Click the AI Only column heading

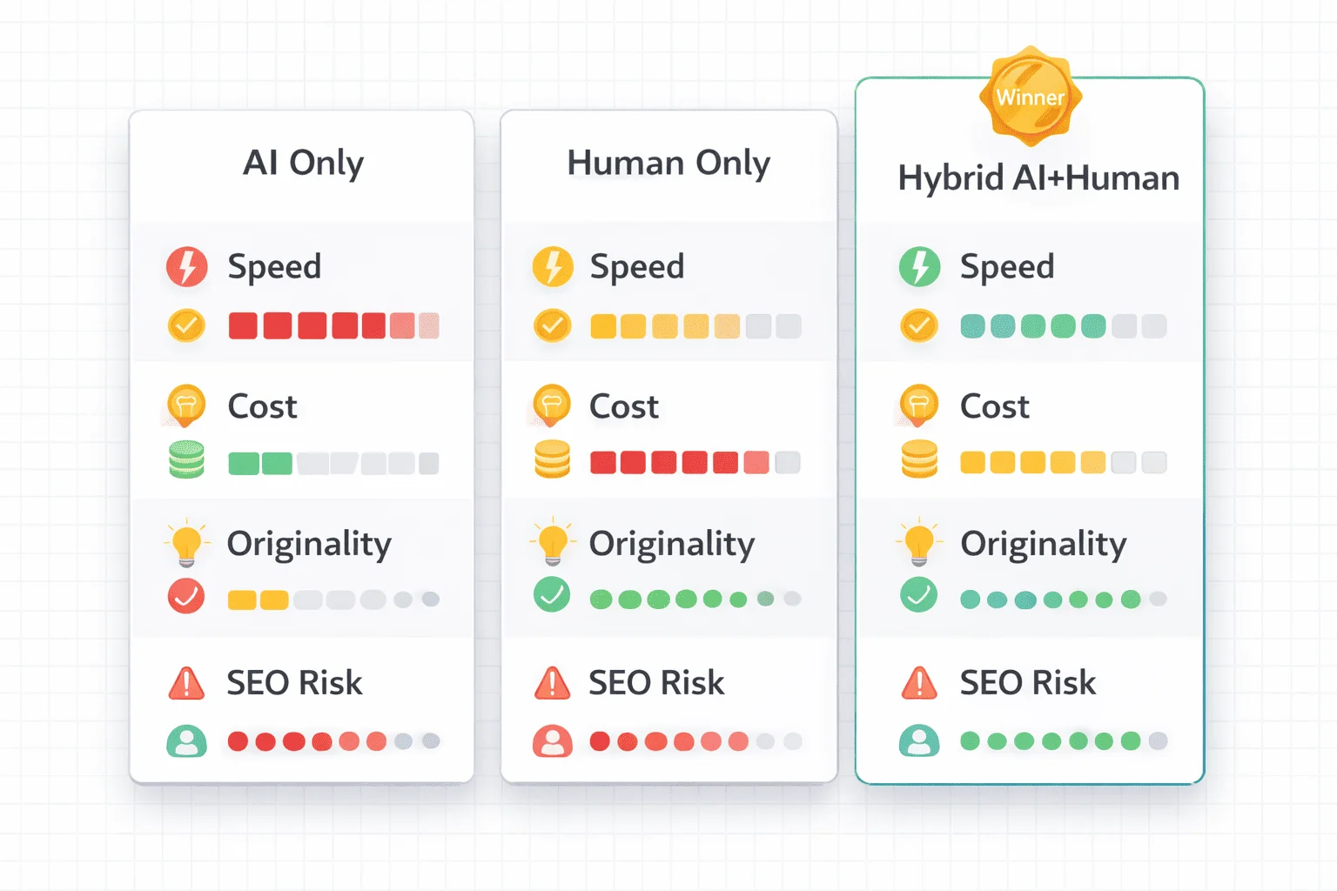(303, 163)
